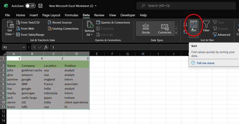Click the Edit Links button
The width and height of the screenshot is (239, 124).
coord(105,35)
